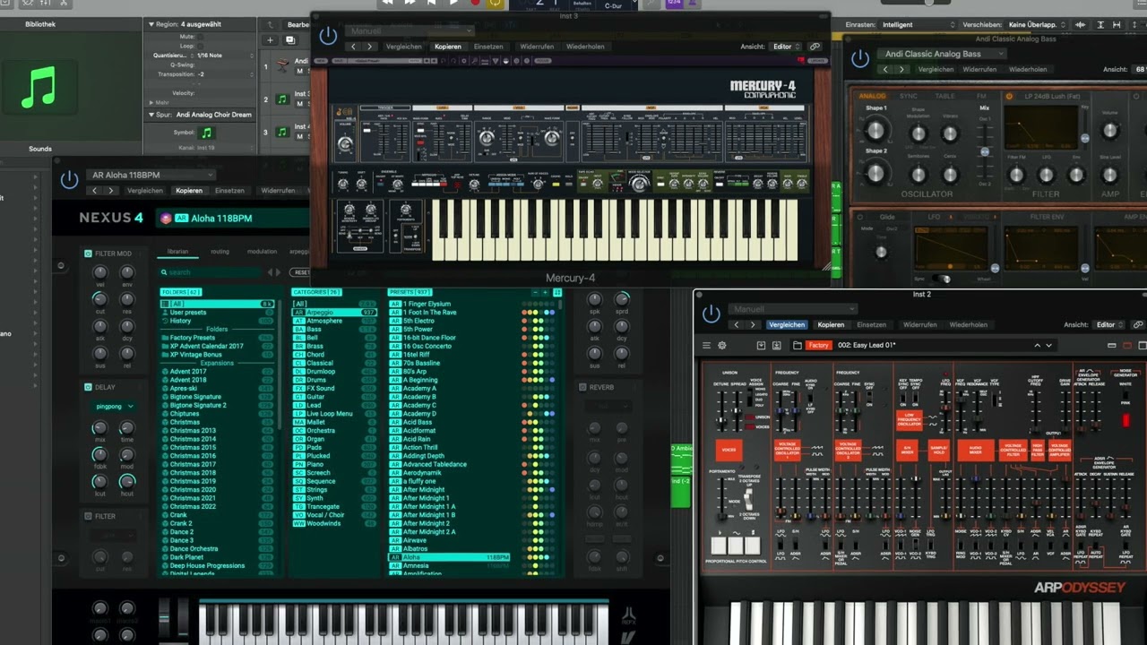This screenshot has width=1147, height=645.
Task: Click link icon in Mercury-4 header
Action: pos(815,46)
